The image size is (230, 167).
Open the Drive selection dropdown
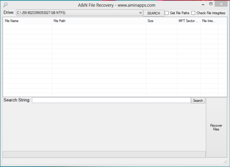click(x=79, y=13)
